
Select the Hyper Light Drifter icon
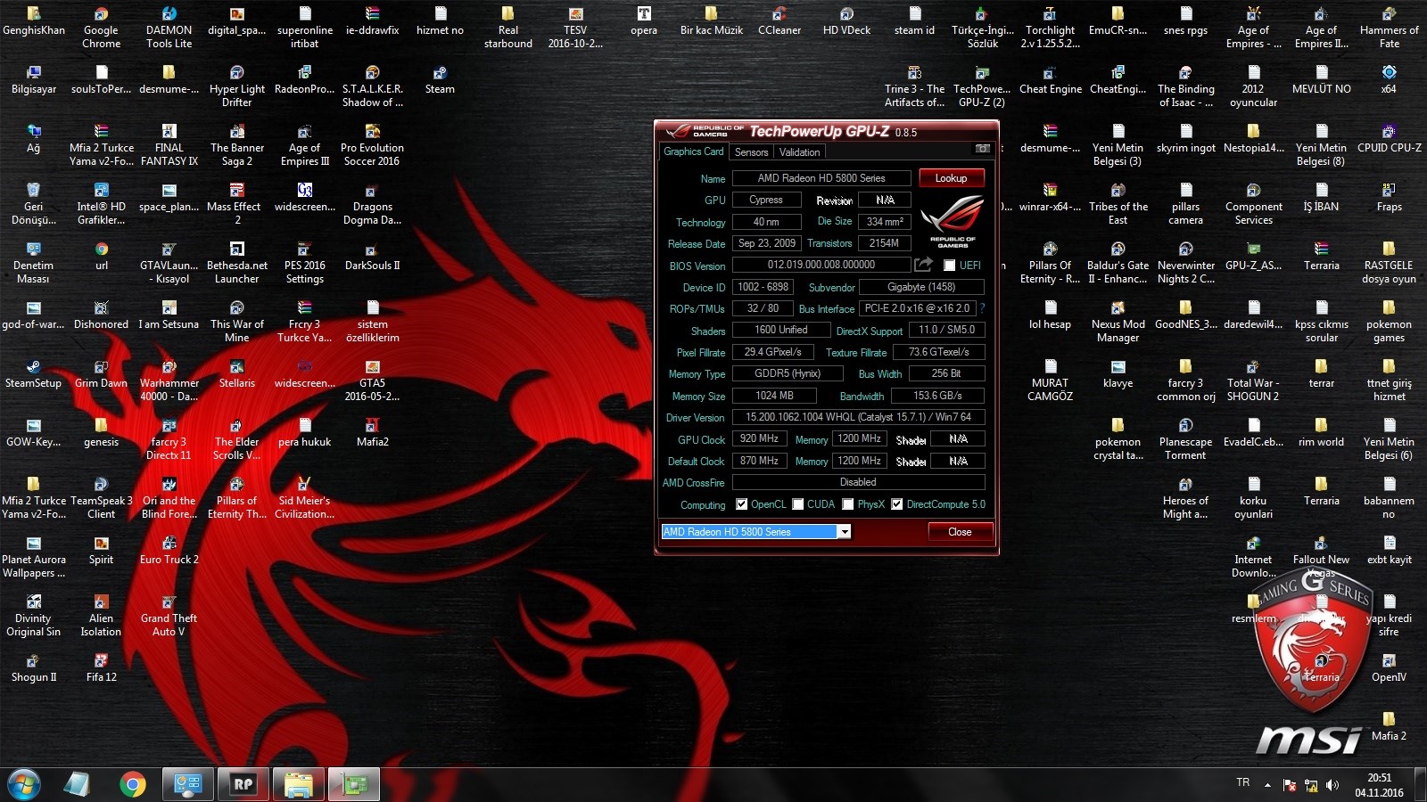237,86
